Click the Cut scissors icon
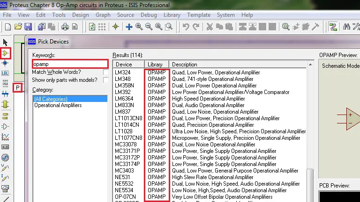This screenshot has height=202, width=360. pyautogui.click(x=210, y=27)
